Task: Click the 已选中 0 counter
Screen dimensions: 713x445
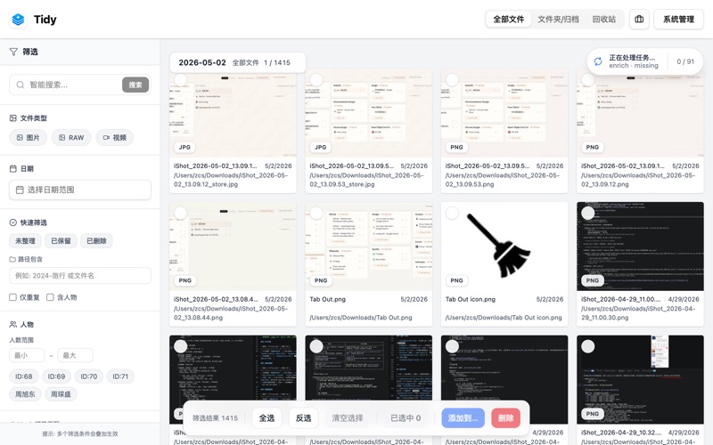Action: click(x=406, y=418)
